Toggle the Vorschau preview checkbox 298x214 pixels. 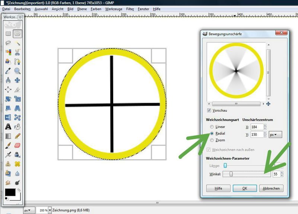coord(209,111)
